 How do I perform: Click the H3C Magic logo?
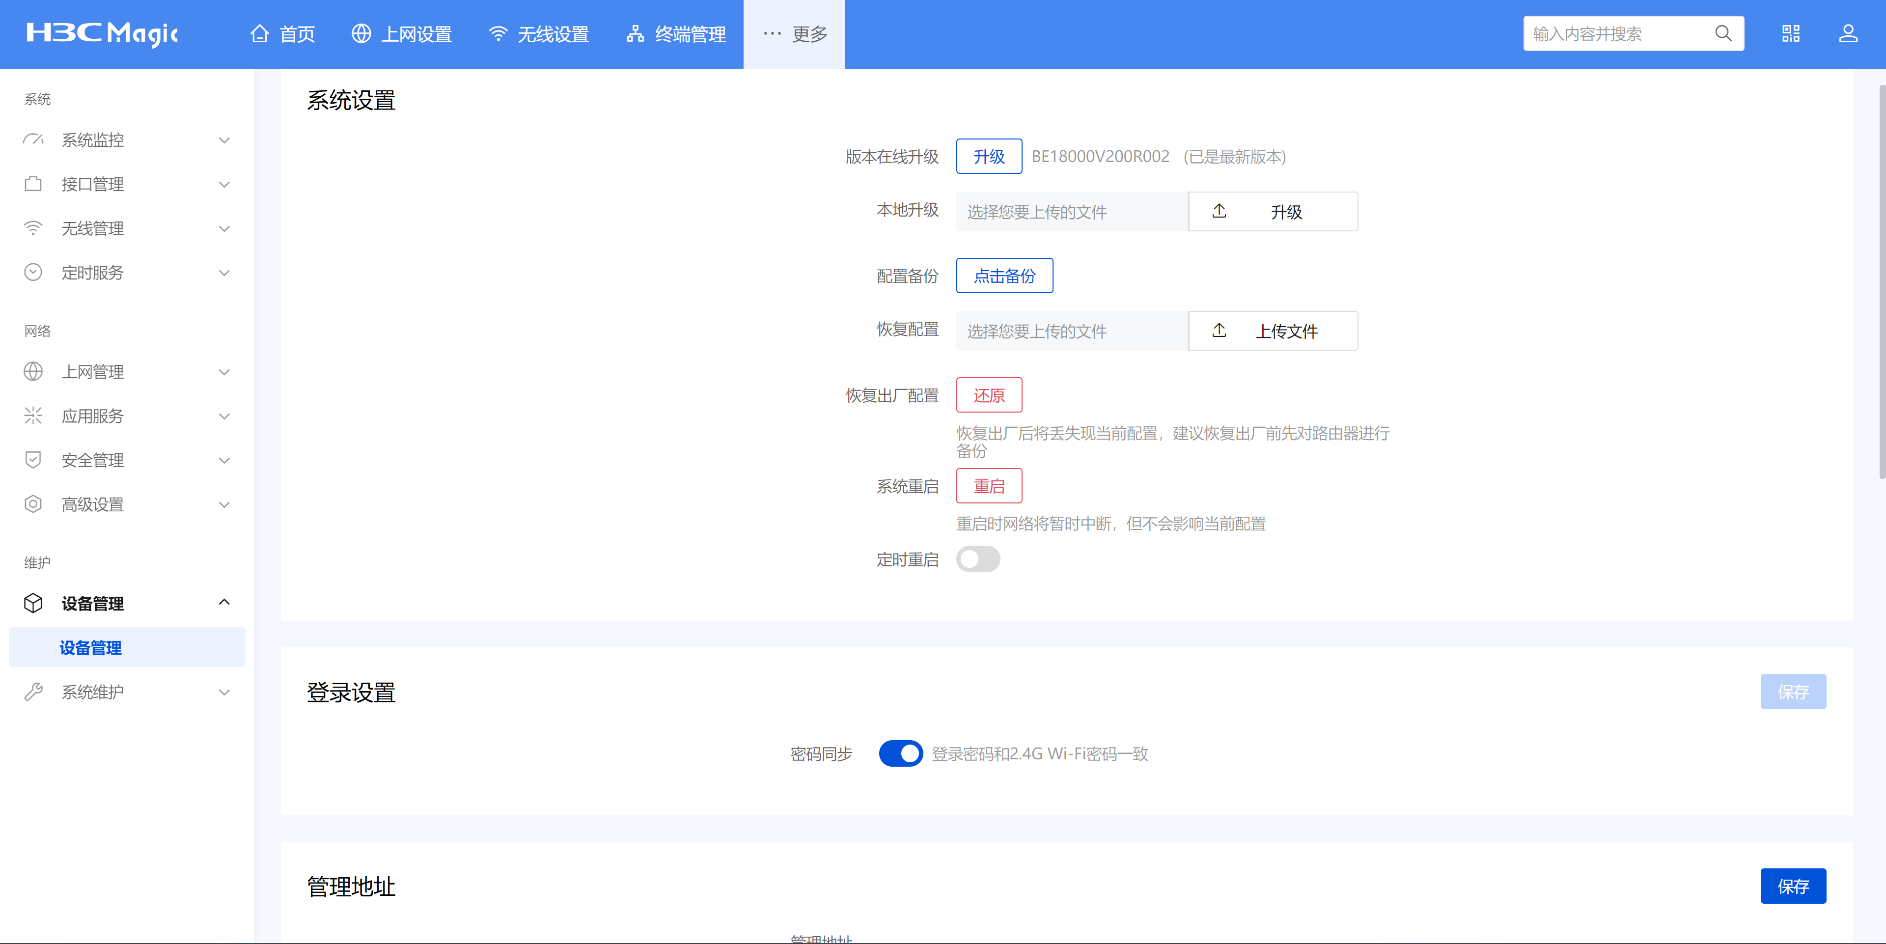click(x=103, y=34)
